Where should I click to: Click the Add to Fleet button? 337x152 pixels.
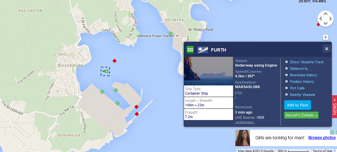click(297, 105)
